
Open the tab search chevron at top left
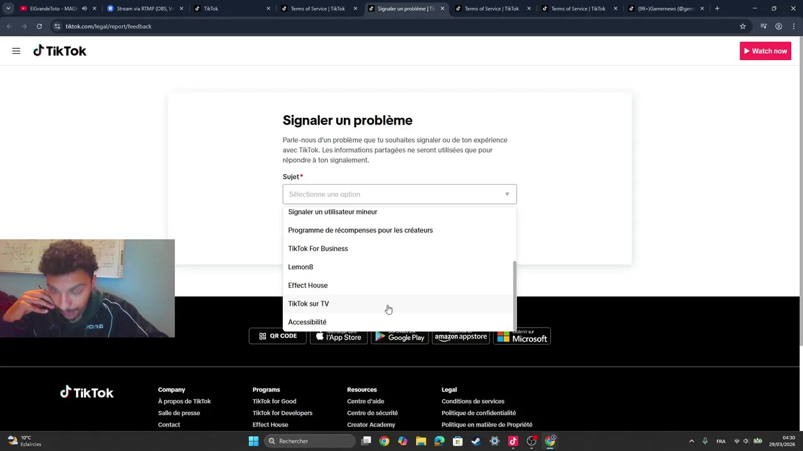tap(8, 9)
